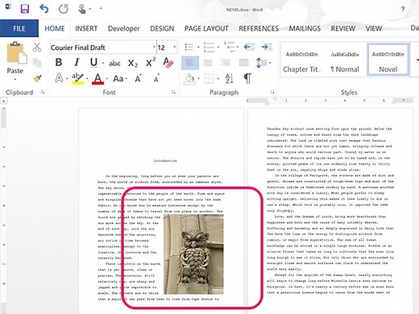
Task: Toggle Align Right paragraph button
Action: [x=226, y=63]
